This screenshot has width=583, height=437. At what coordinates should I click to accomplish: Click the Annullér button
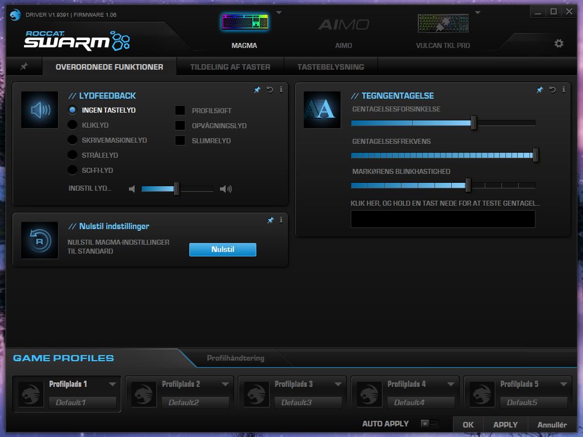(552, 424)
